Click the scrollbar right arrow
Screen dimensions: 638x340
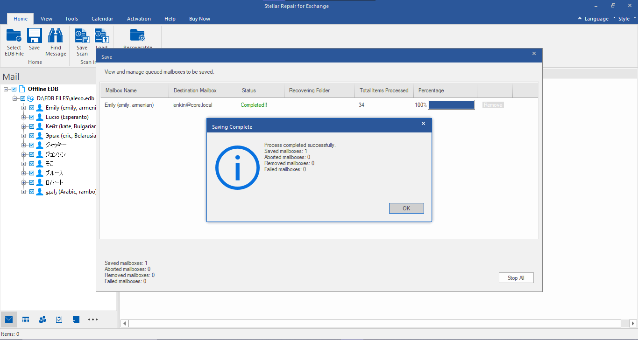pos(633,323)
